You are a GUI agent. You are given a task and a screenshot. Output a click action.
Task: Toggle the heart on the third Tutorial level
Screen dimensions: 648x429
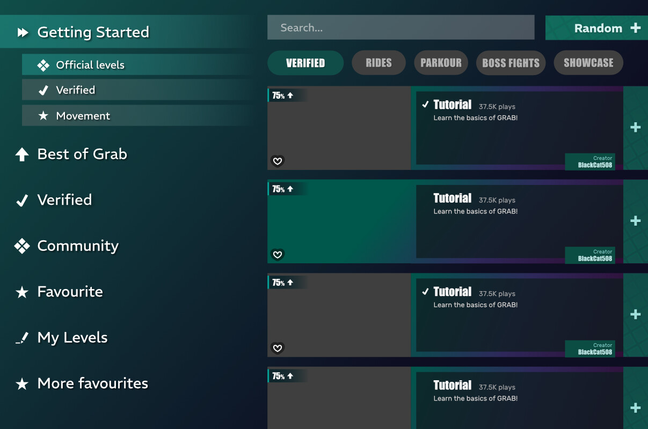tap(278, 348)
